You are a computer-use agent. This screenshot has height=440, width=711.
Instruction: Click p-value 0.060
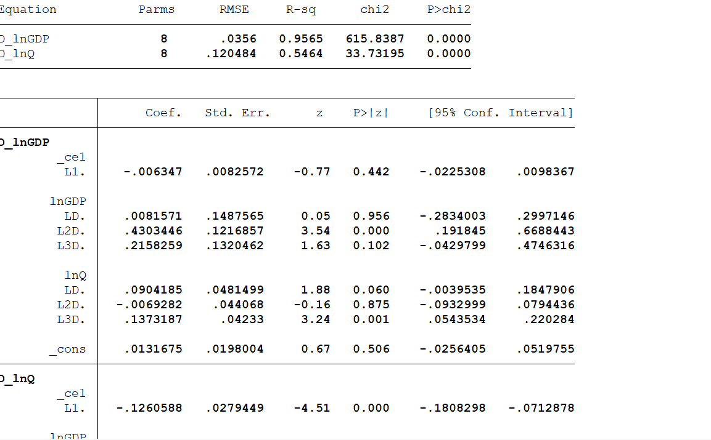(x=371, y=290)
